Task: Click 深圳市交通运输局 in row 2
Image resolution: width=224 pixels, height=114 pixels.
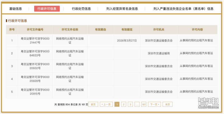Action: (x=159, y=53)
